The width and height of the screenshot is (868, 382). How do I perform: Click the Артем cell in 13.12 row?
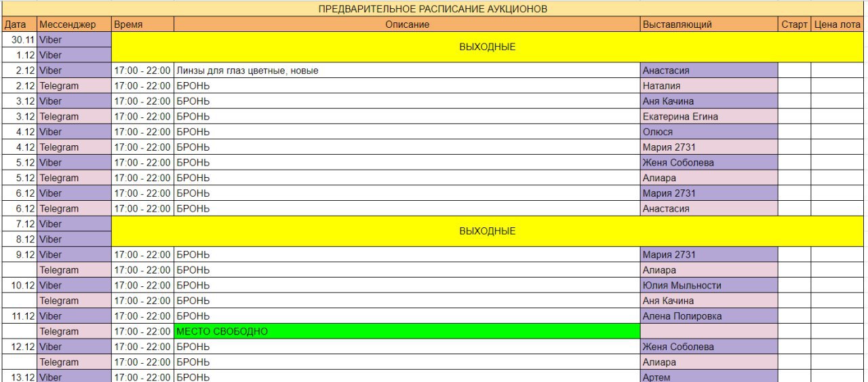click(x=709, y=377)
